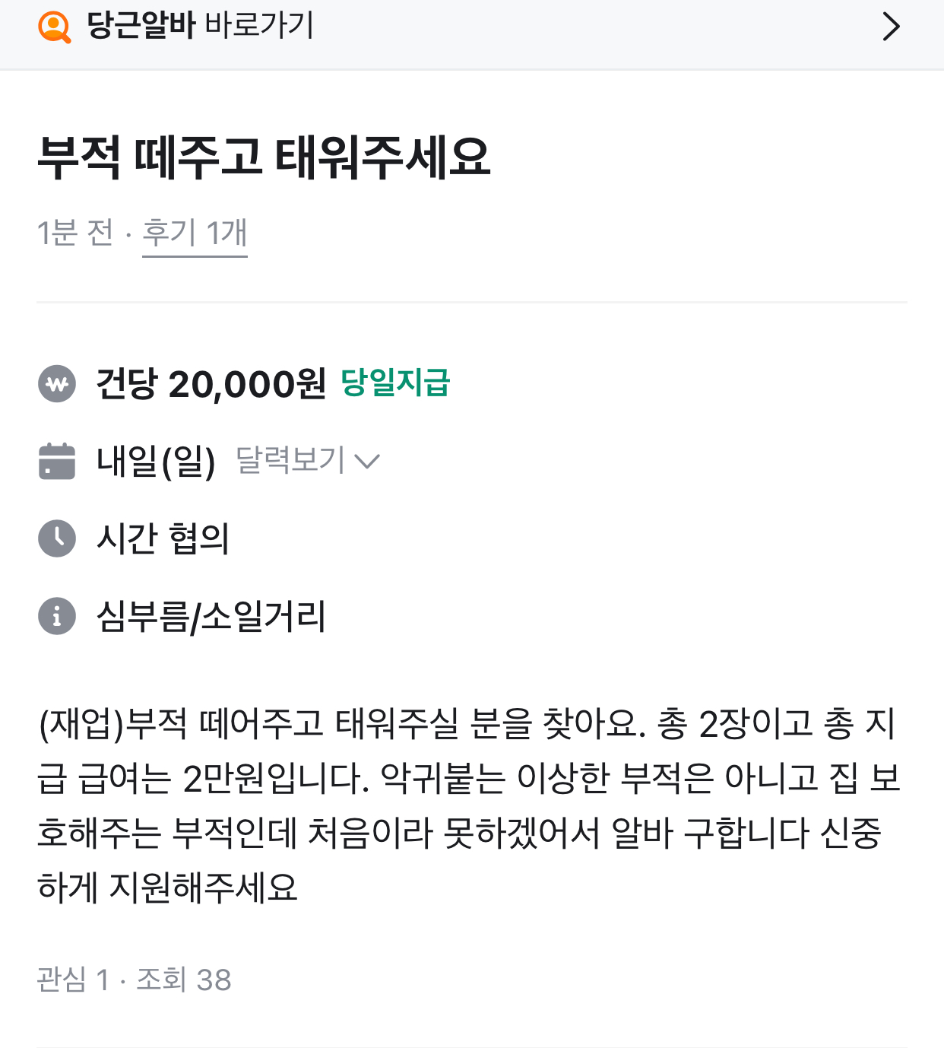The height and width of the screenshot is (1048, 944).
Task: Tap the green 당일지급 badge
Action: coord(395,383)
